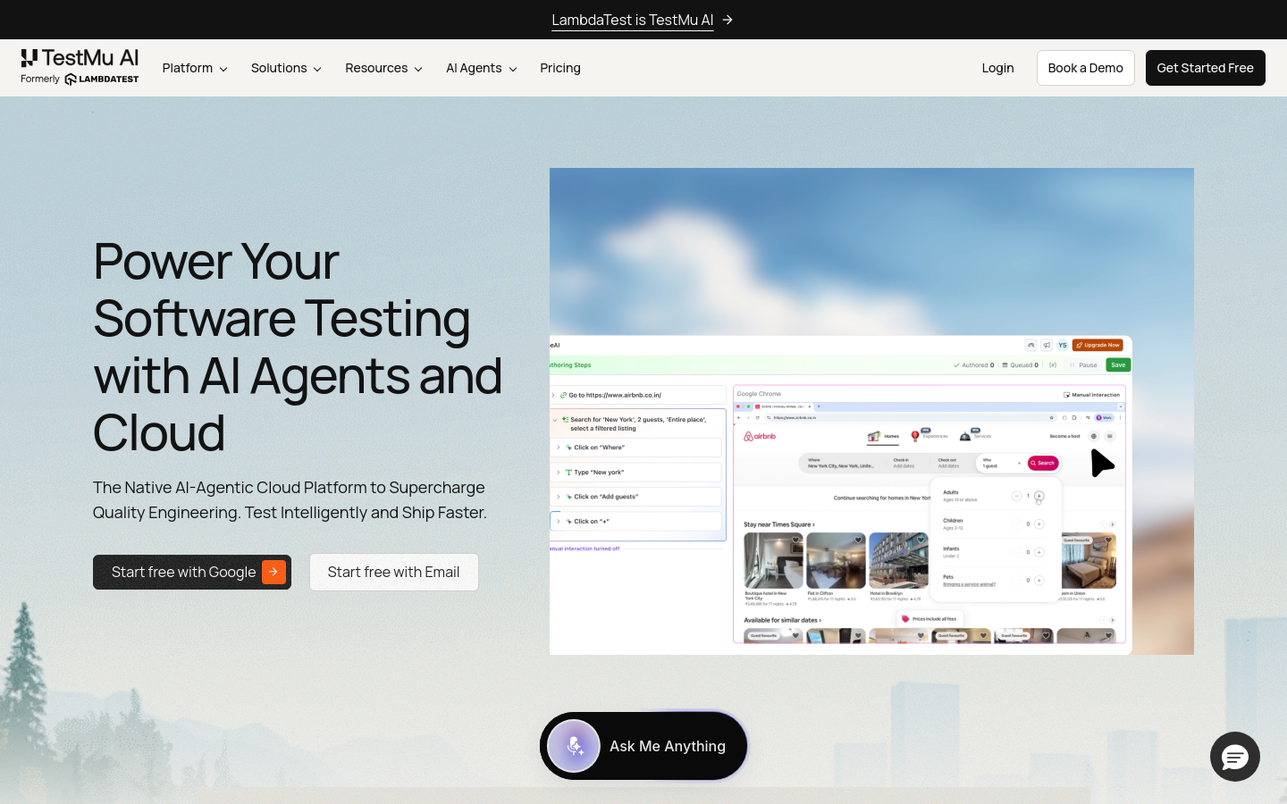Click the (x) variables icon in the demo toolbar
Viewport: 1287px width, 804px height.
point(1053,364)
